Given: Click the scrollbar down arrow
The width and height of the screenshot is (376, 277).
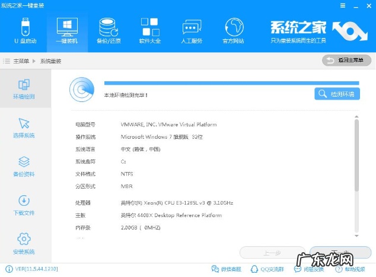Looking at the screenshot, I should [x=356, y=236].
